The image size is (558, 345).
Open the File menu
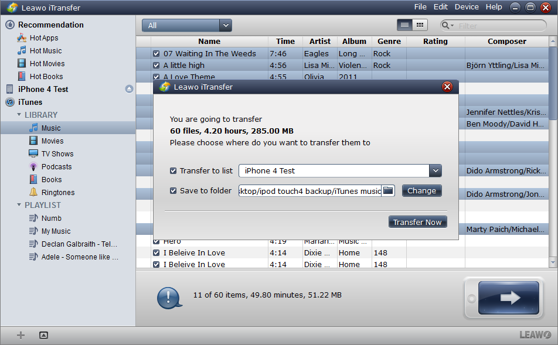click(420, 7)
